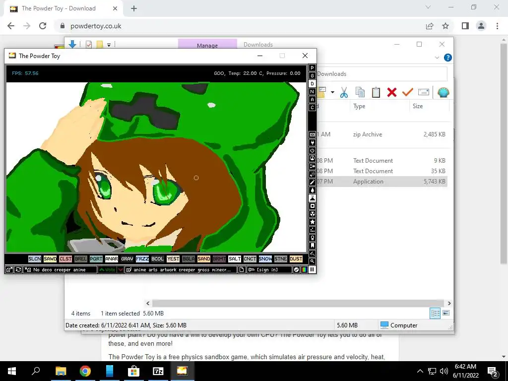Screen dimensions: 508x381
Task: Open simulation options checkmark icon
Action: (x=296, y=269)
